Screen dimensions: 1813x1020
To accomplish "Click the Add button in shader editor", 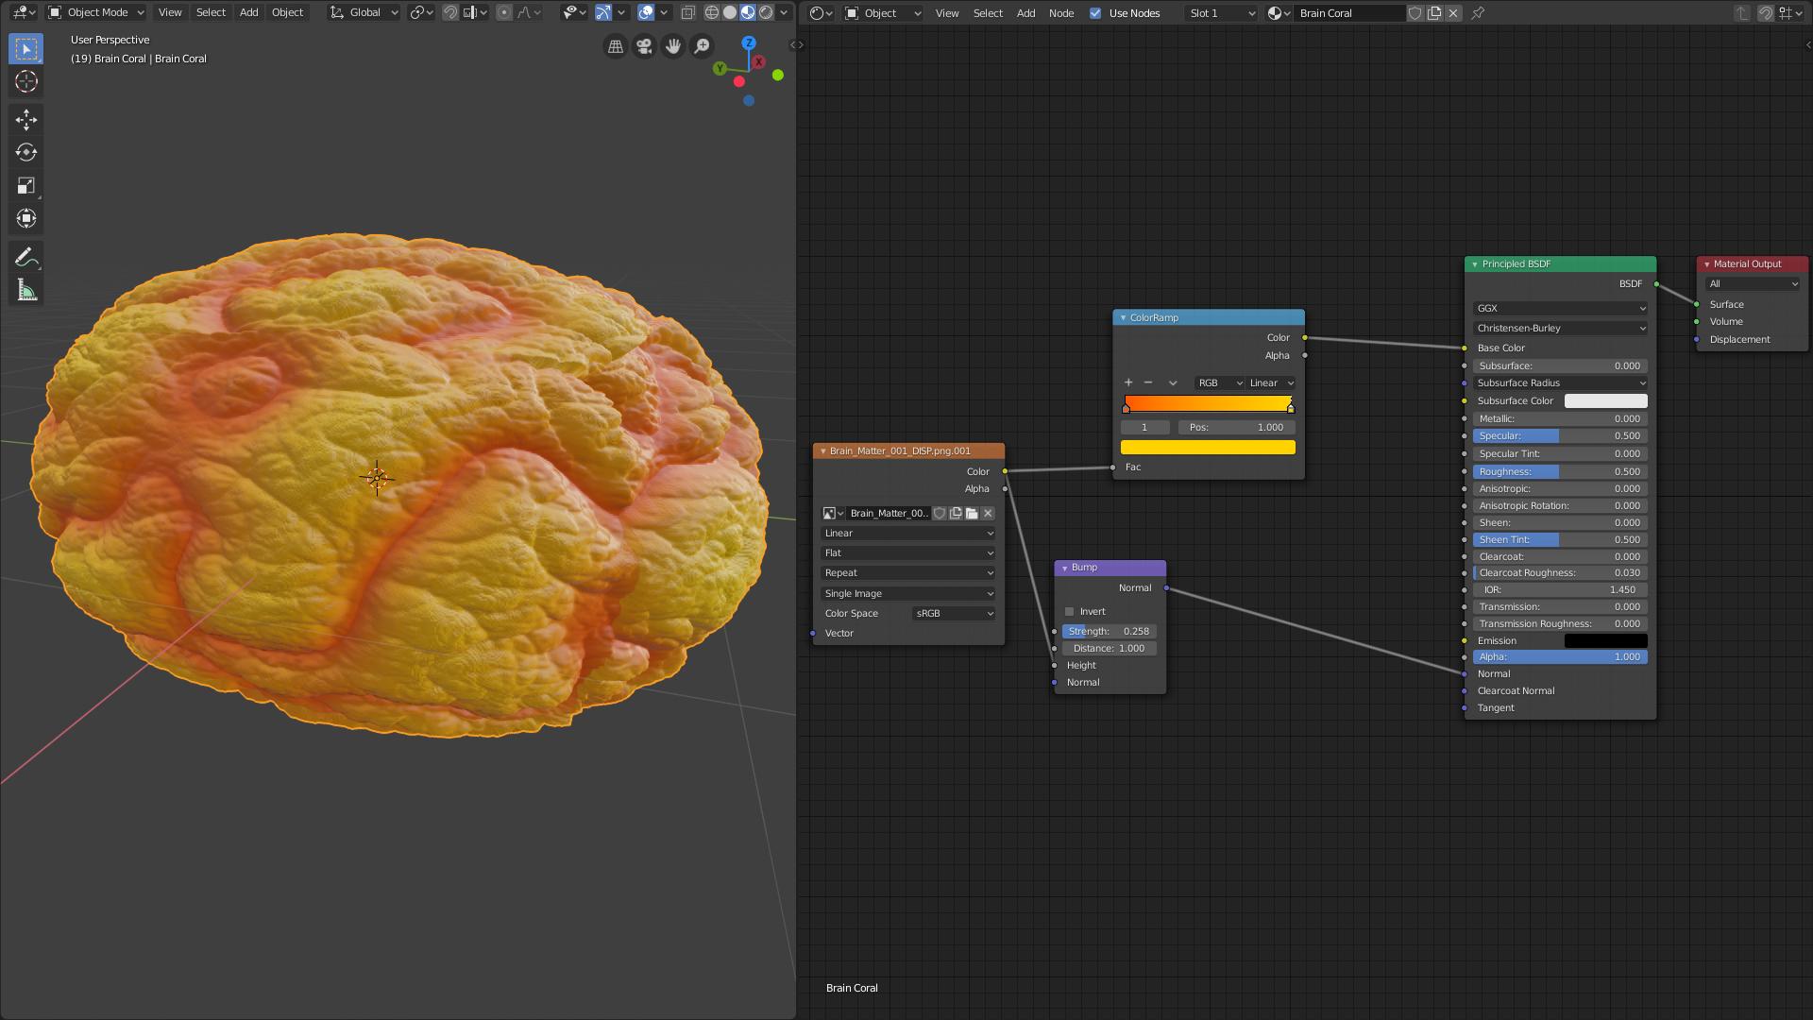I will point(1024,12).
